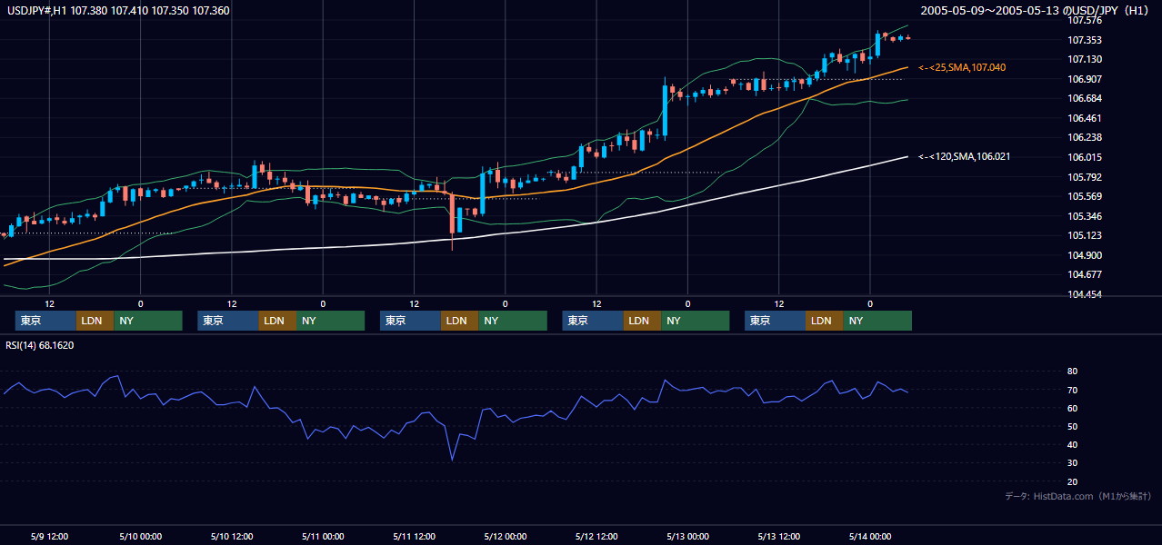Click the 5/10 12:00 time axis label
The image size is (1162, 545).
232,536
